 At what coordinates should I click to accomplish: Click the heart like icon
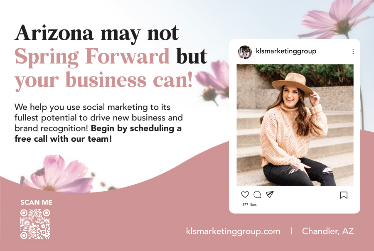(245, 194)
